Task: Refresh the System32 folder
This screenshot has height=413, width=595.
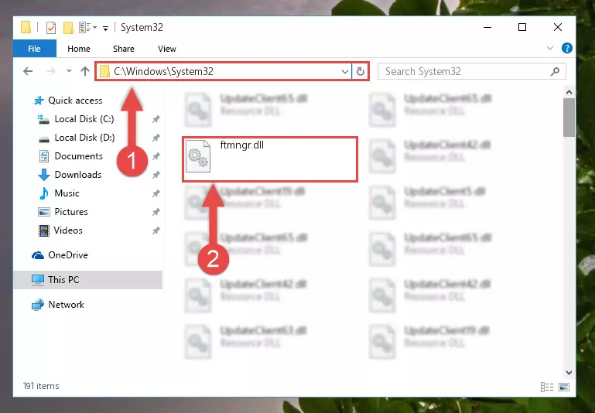Action: [360, 71]
